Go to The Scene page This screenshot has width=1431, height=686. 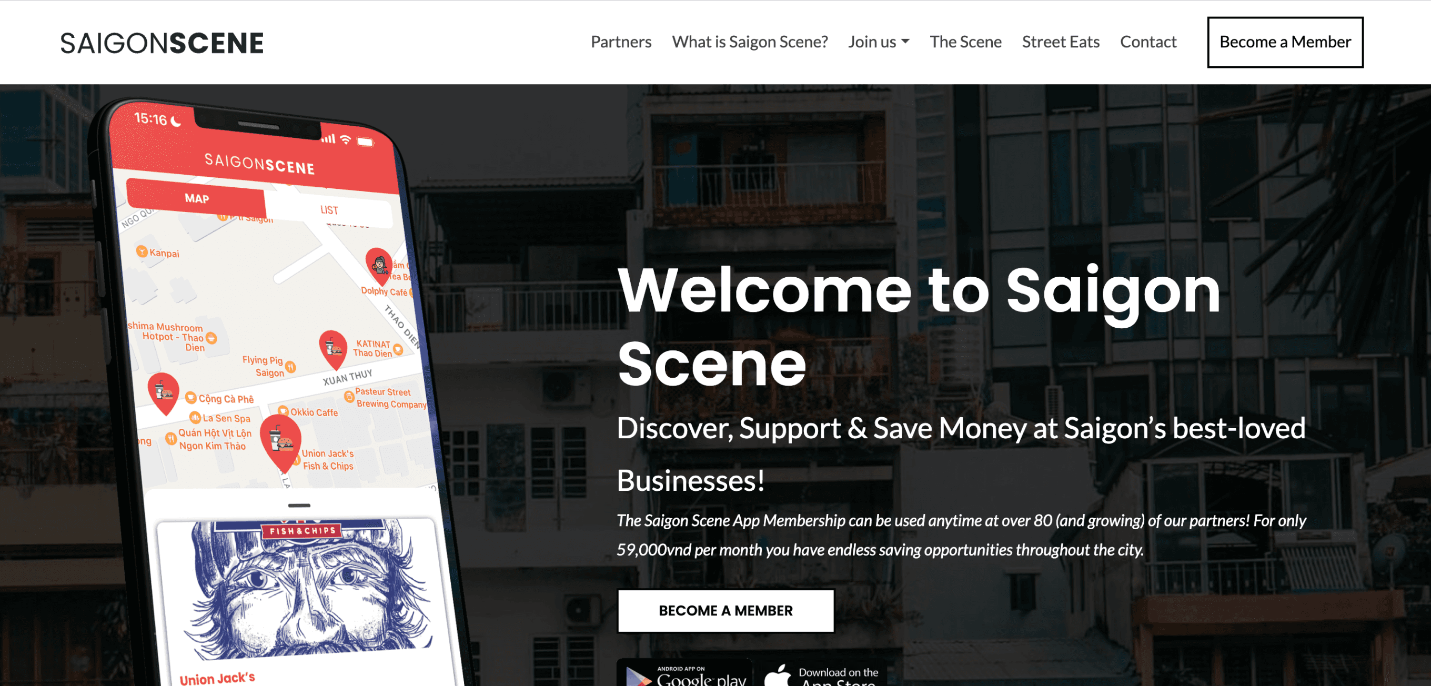(965, 42)
